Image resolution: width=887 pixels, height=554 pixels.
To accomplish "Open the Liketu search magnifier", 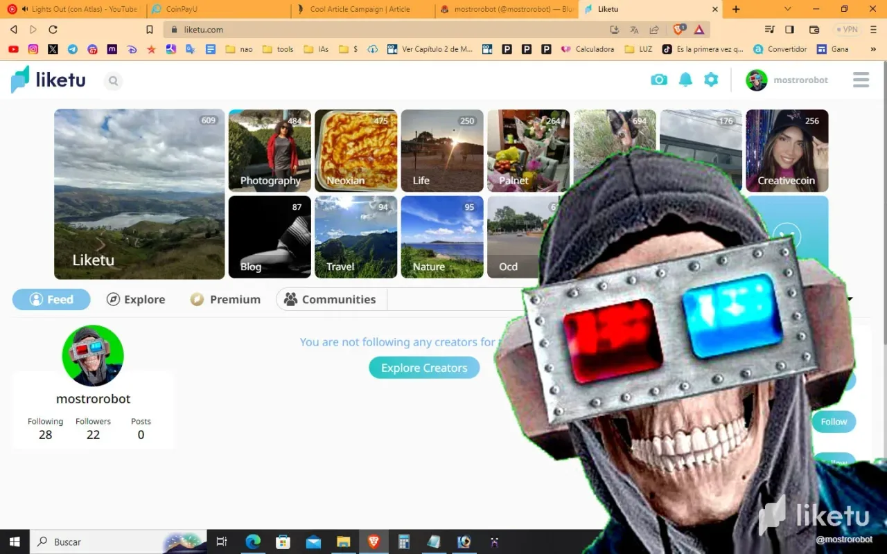I will tap(113, 81).
